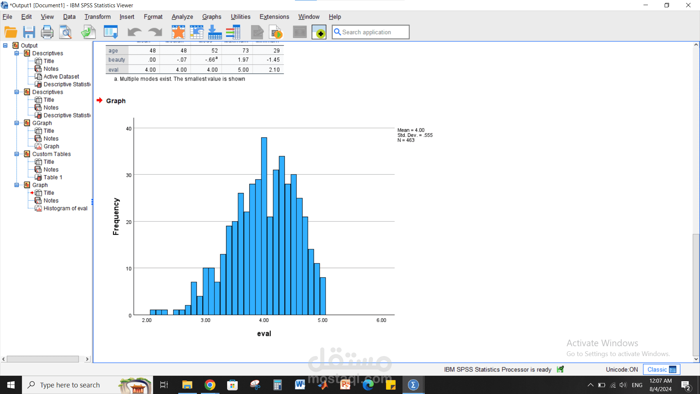Select Table 1 under Custom Tables
The image size is (700, 394).
(53, 177)
